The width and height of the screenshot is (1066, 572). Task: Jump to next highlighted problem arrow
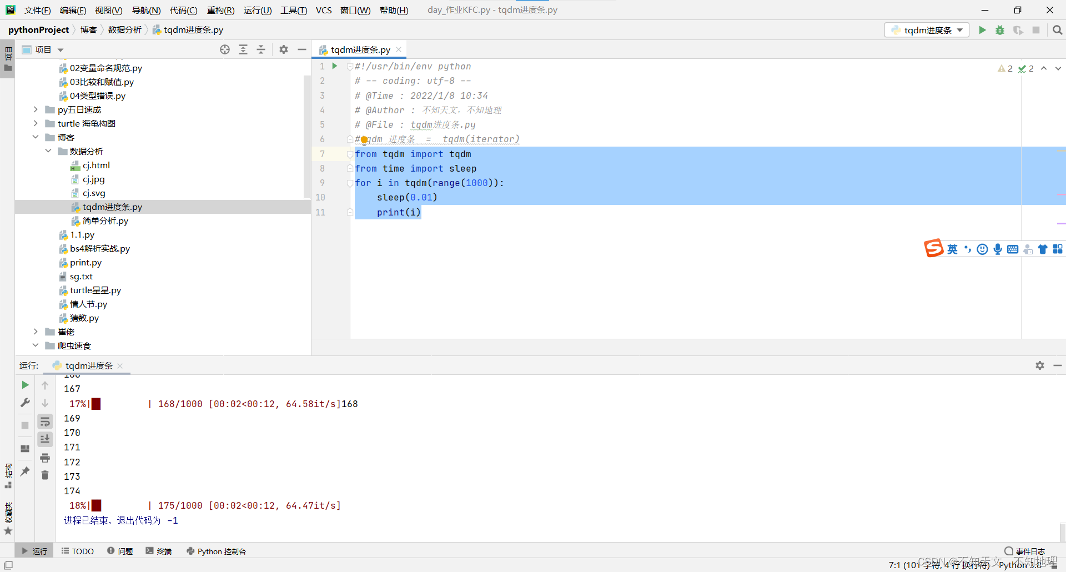click(x=1058, y=68)
